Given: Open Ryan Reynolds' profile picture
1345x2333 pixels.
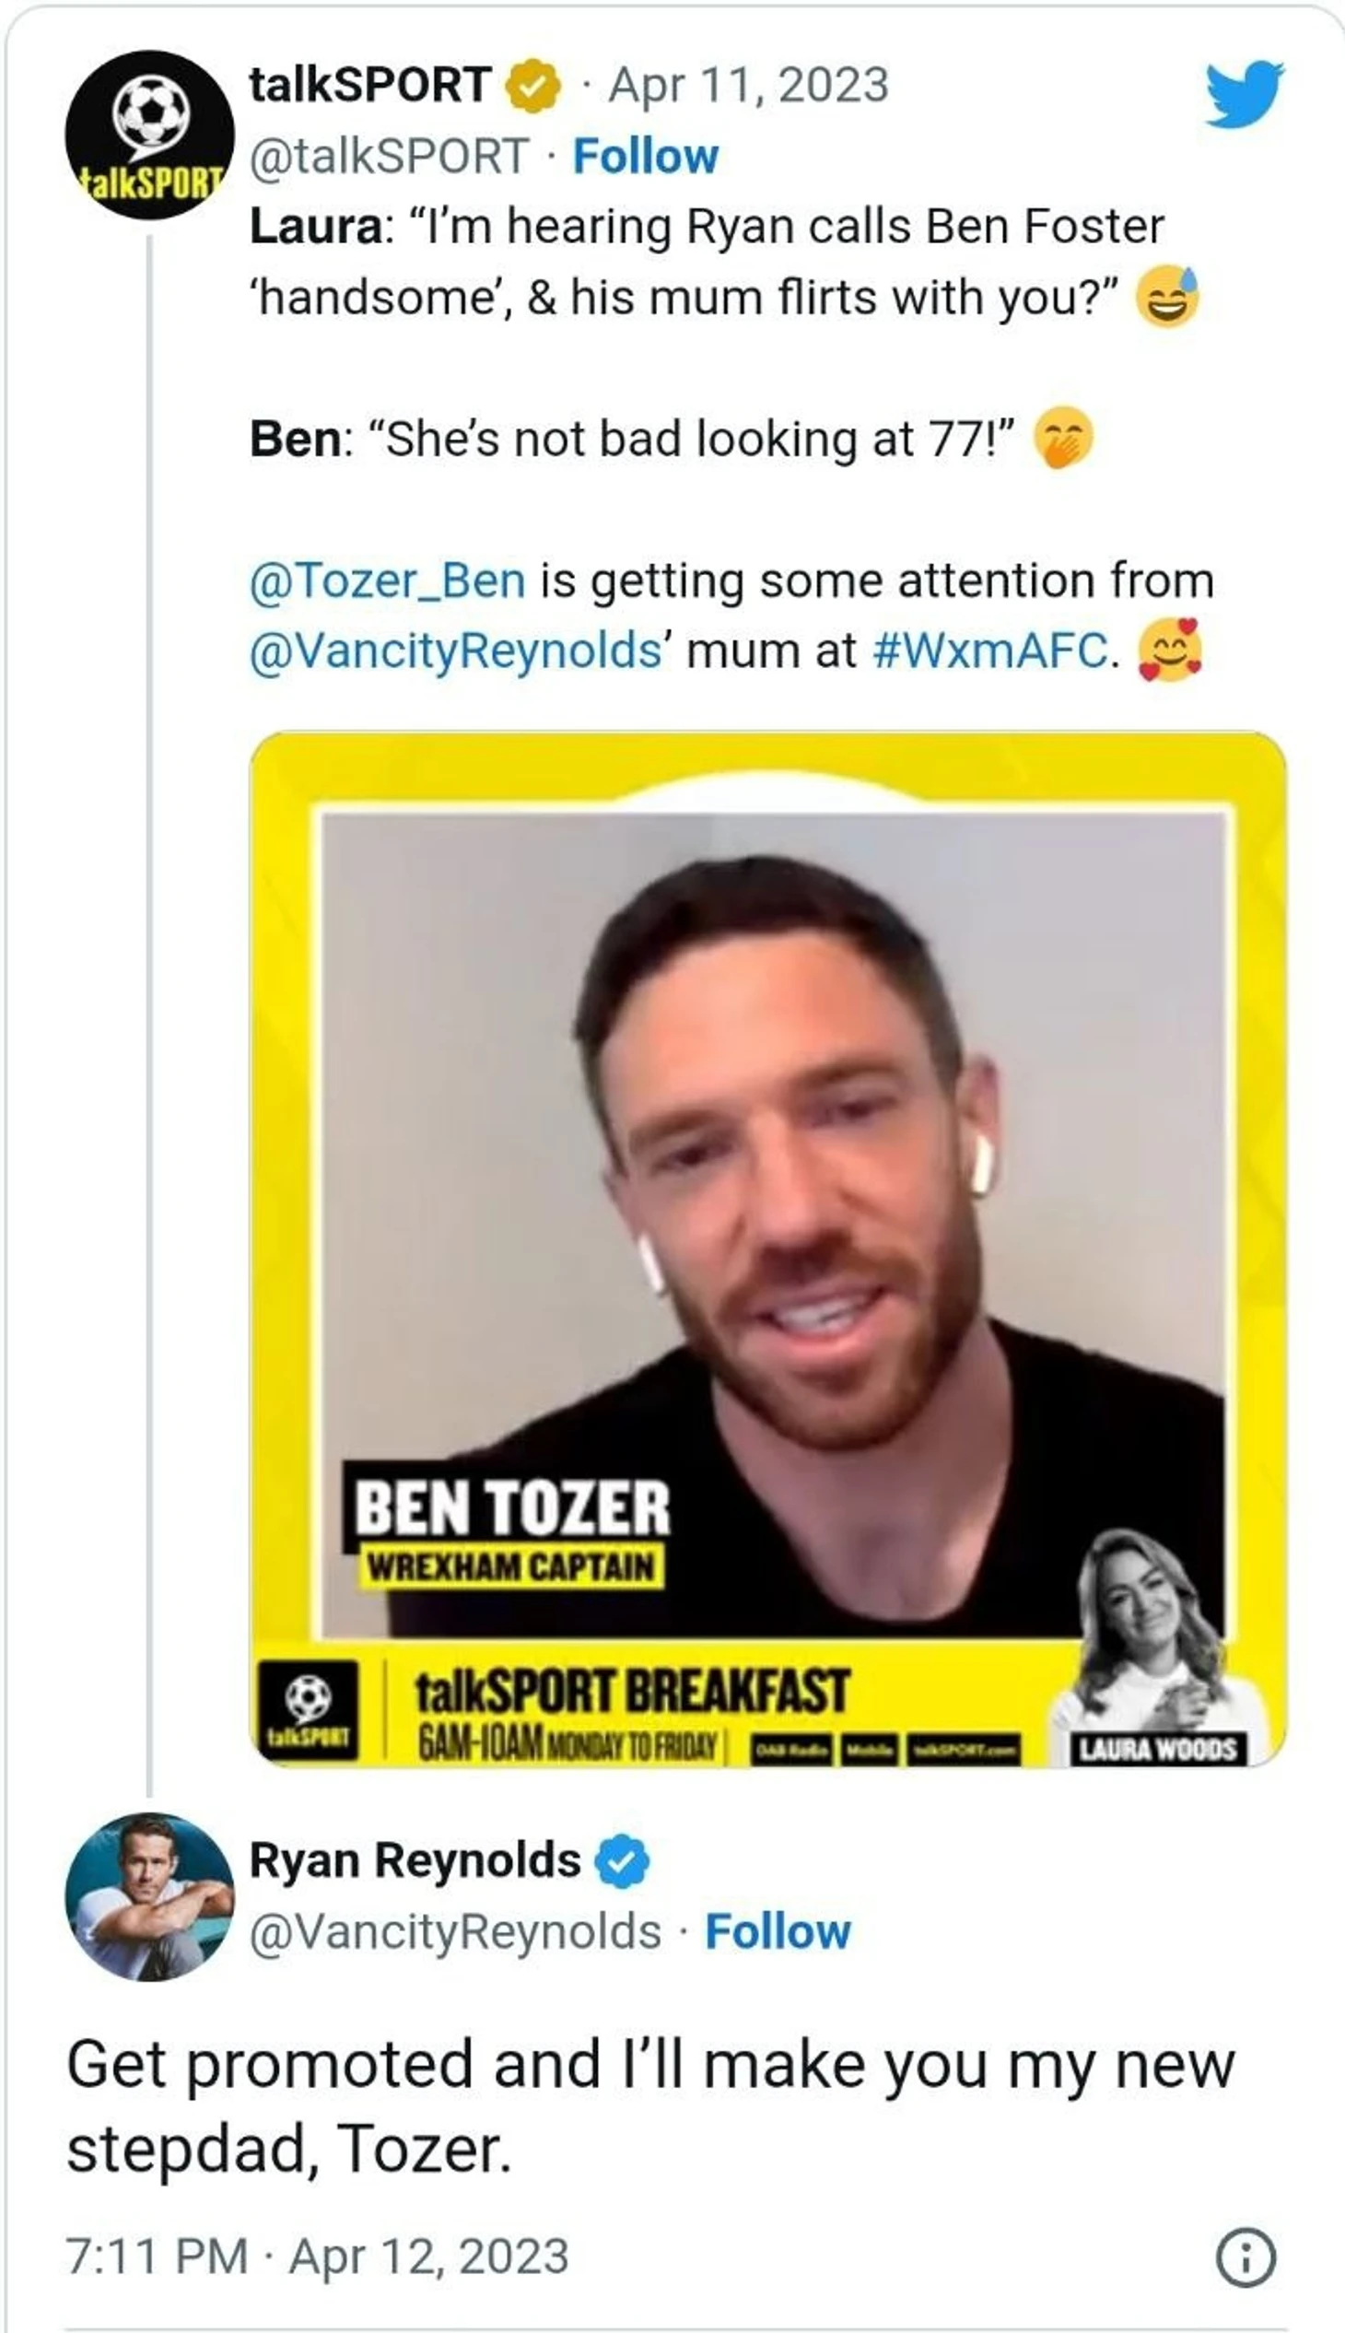Looking at the screenshot, I should coord(149,1896).
